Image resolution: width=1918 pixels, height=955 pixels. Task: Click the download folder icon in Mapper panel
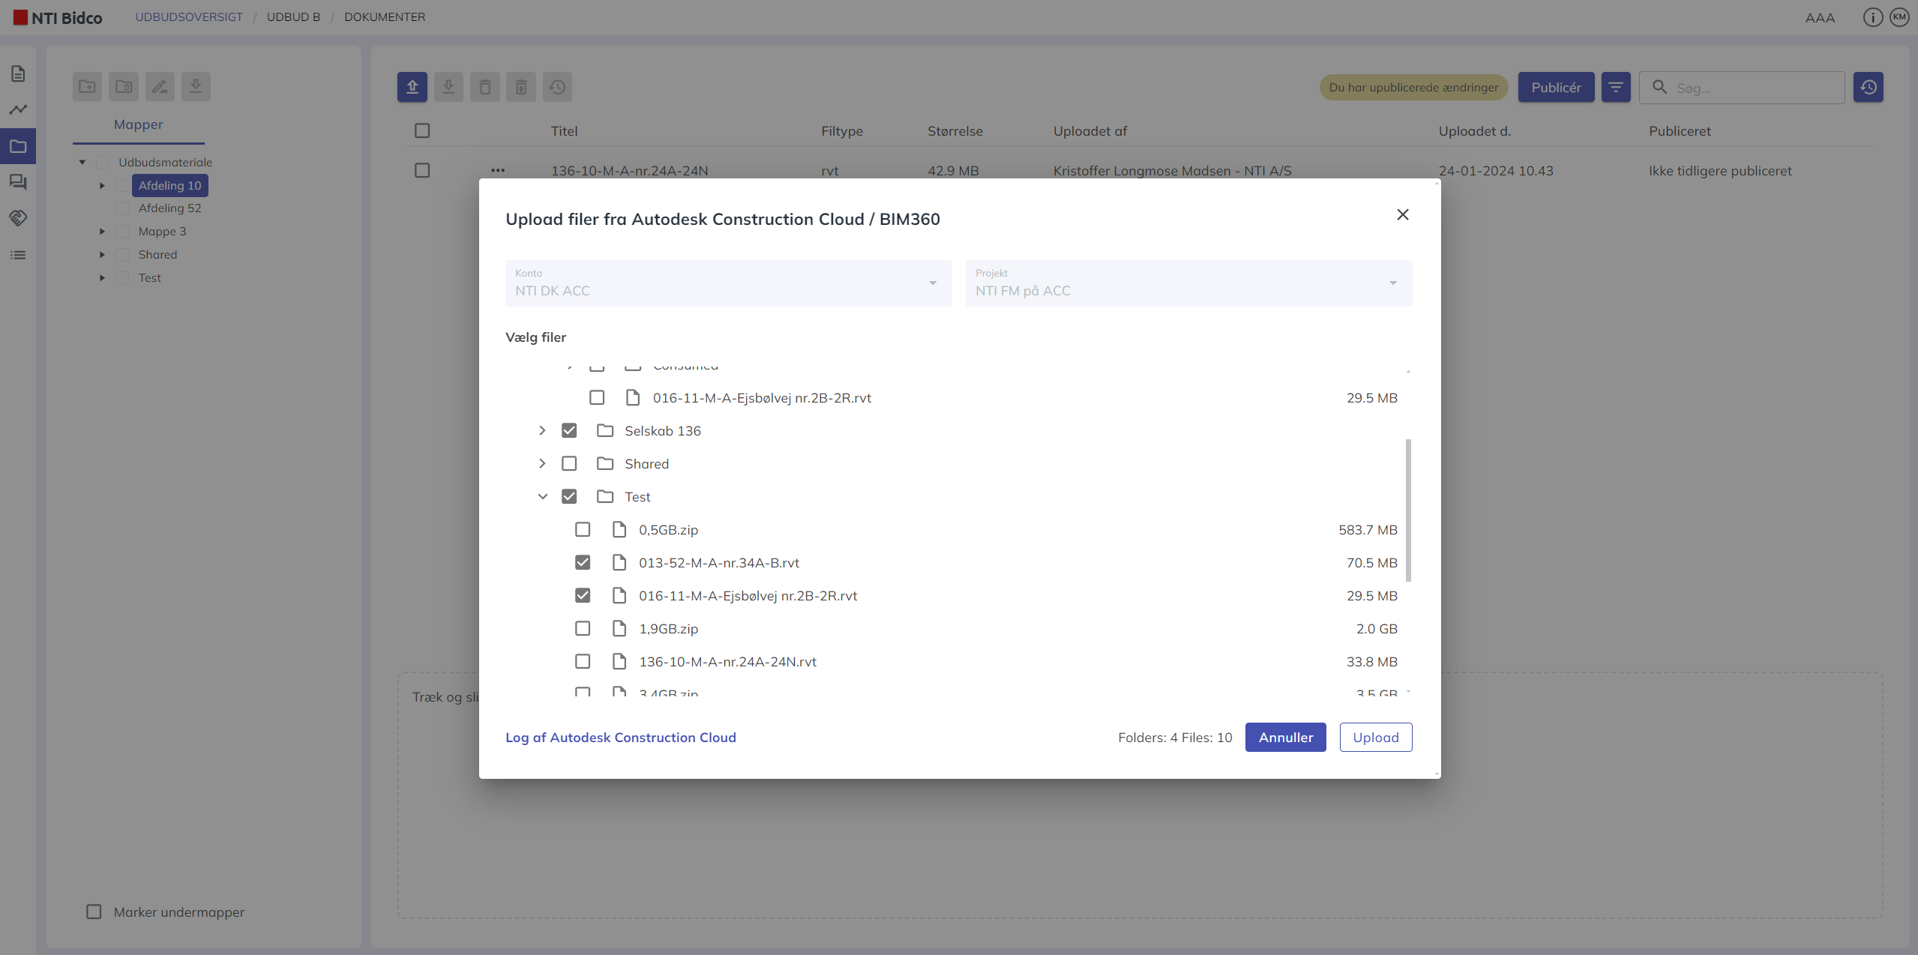coord(196,86)
